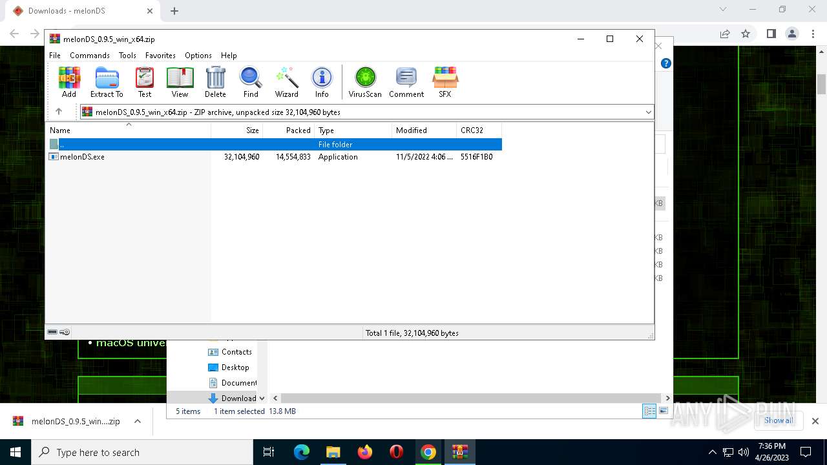Run the Test archive tool
Screen dimensions: 827x465
145,82
